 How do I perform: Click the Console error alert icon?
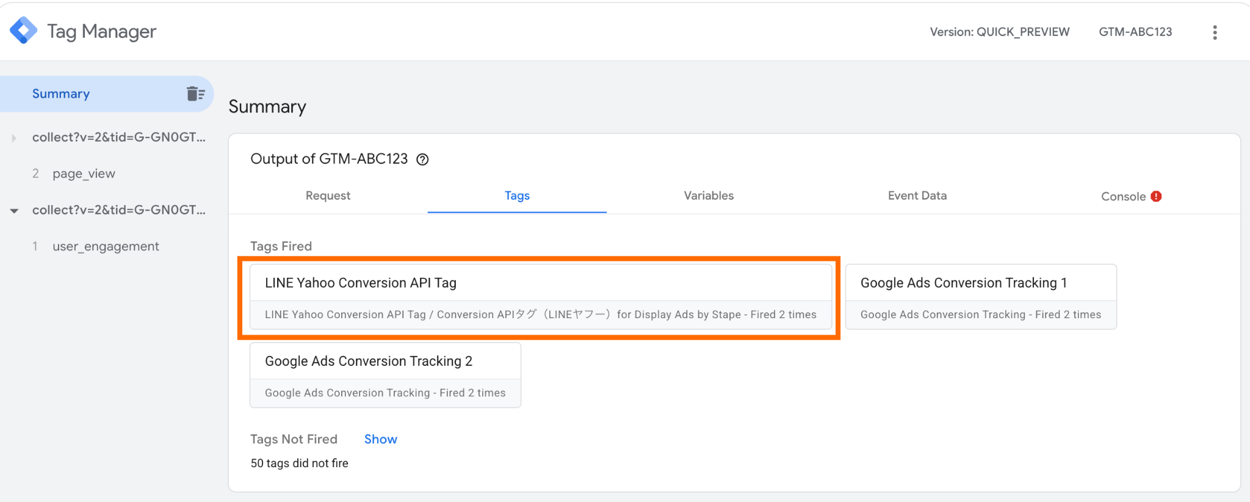(1156, 196)
